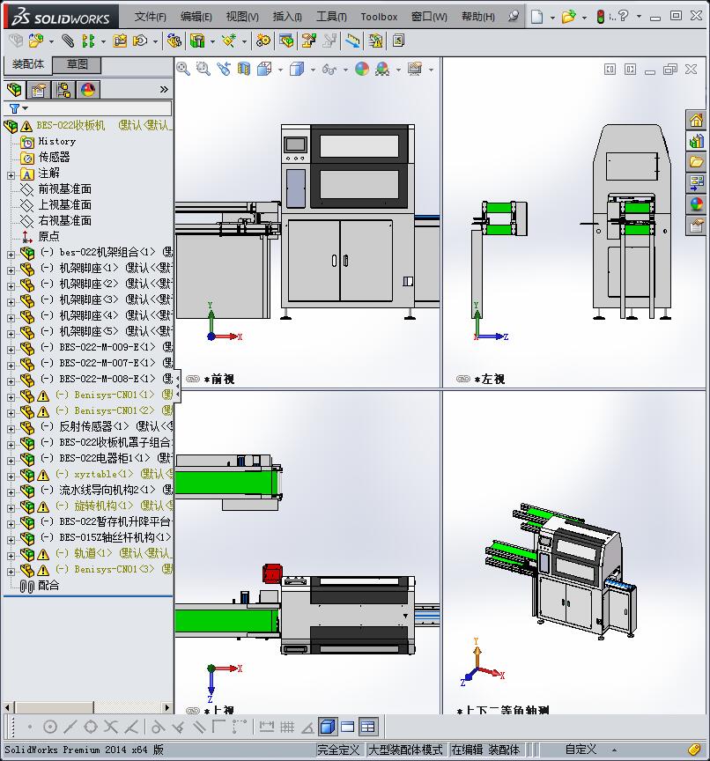Open the 插入(I) menu
The width and height of the screenshot is (710, 761).
287,17
